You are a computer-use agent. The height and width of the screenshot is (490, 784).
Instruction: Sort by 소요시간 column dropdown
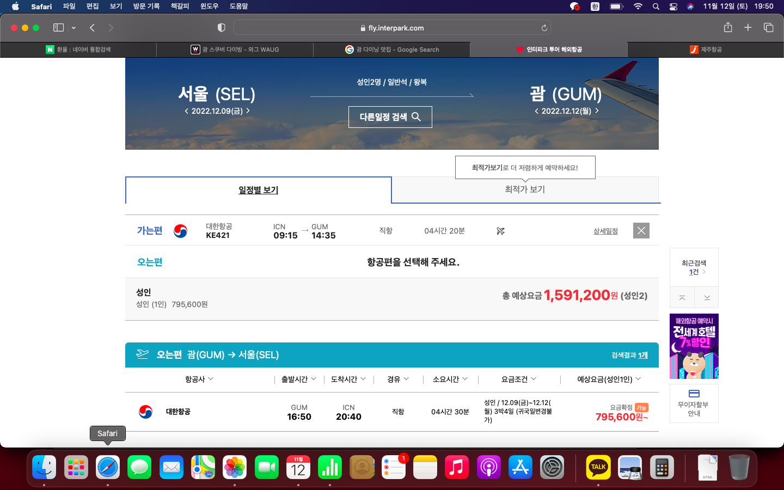coord(450,379)
